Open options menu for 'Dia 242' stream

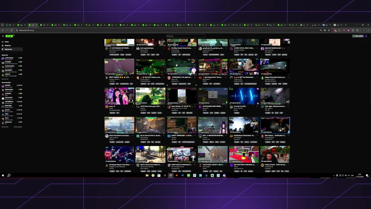tap(164, 78)
